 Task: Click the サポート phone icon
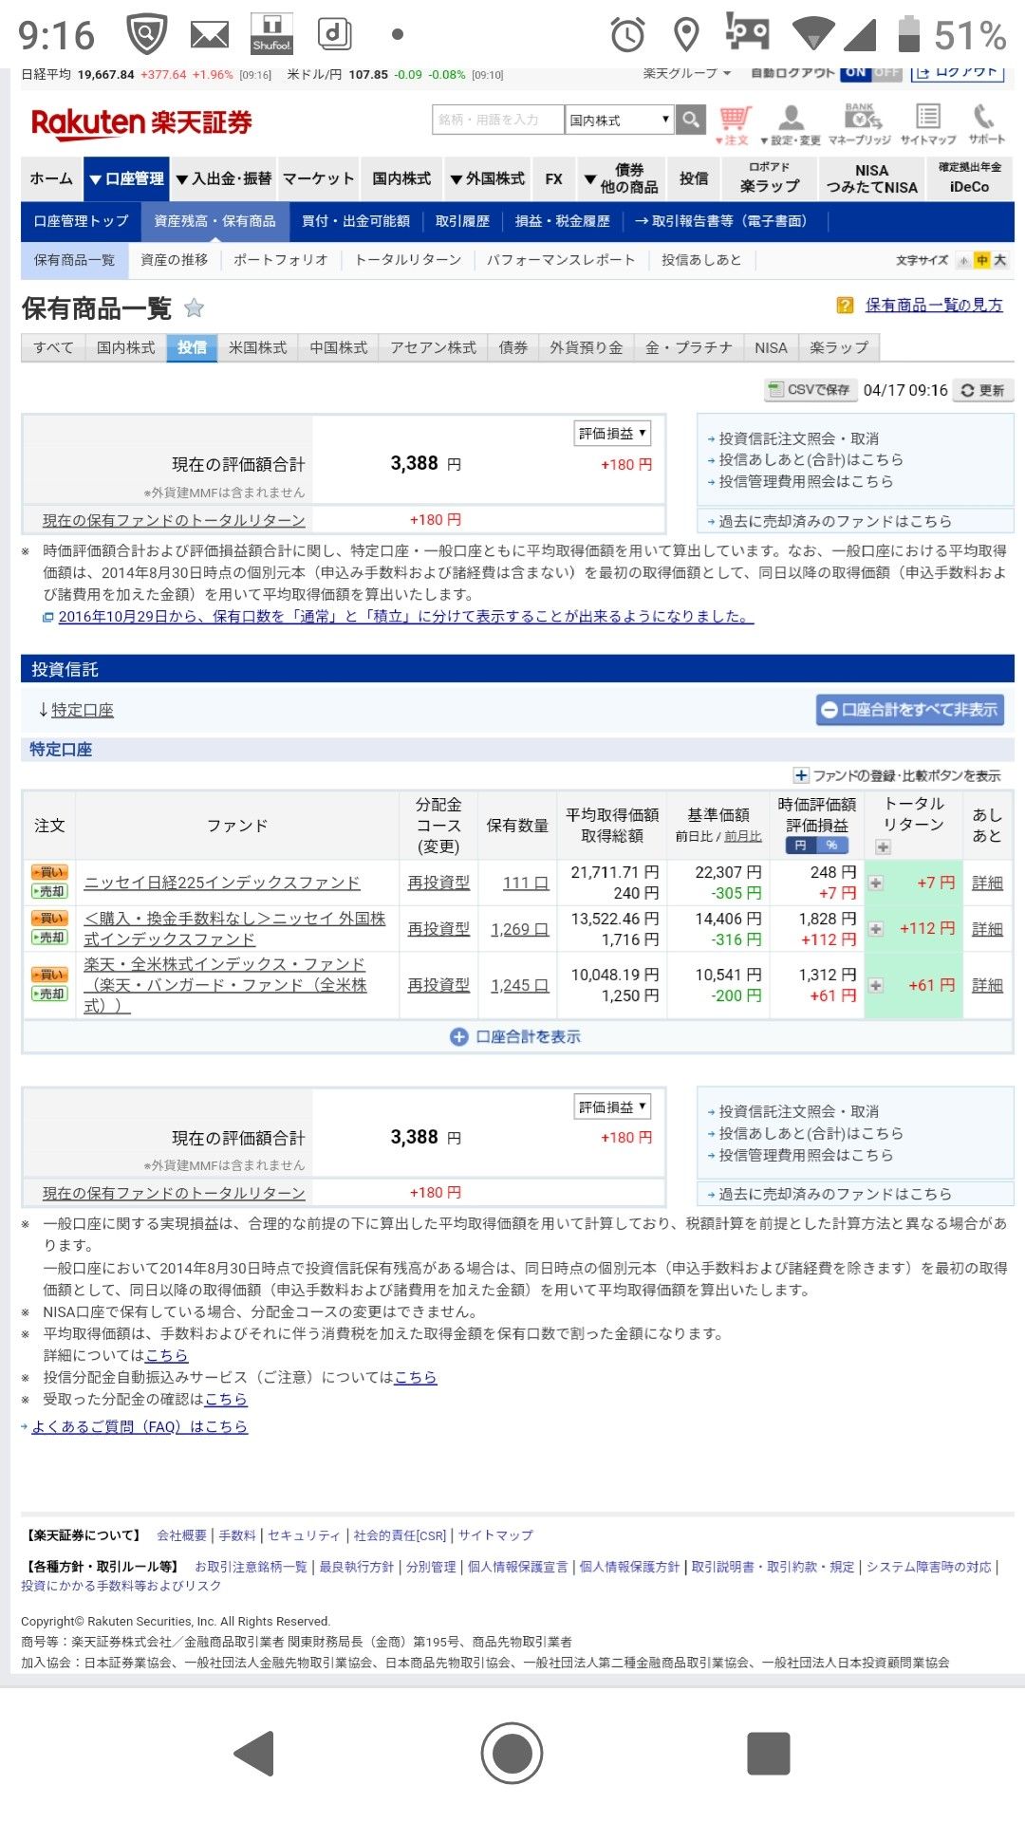click(x=985, y=124)
